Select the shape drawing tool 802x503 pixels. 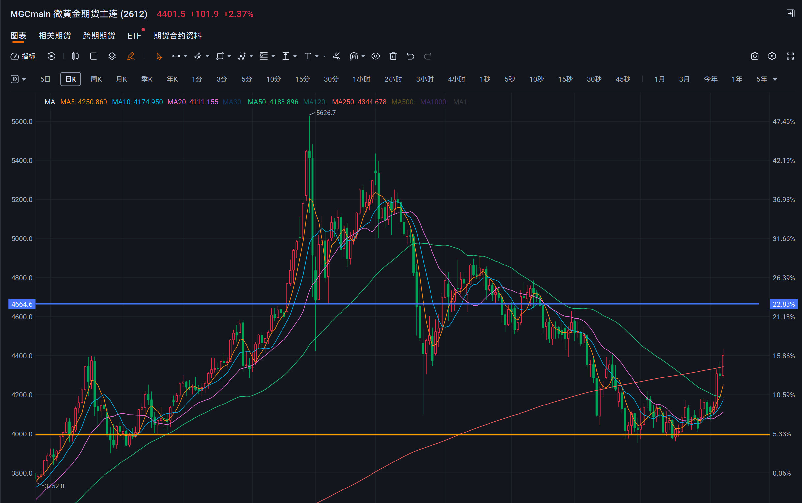220,56
